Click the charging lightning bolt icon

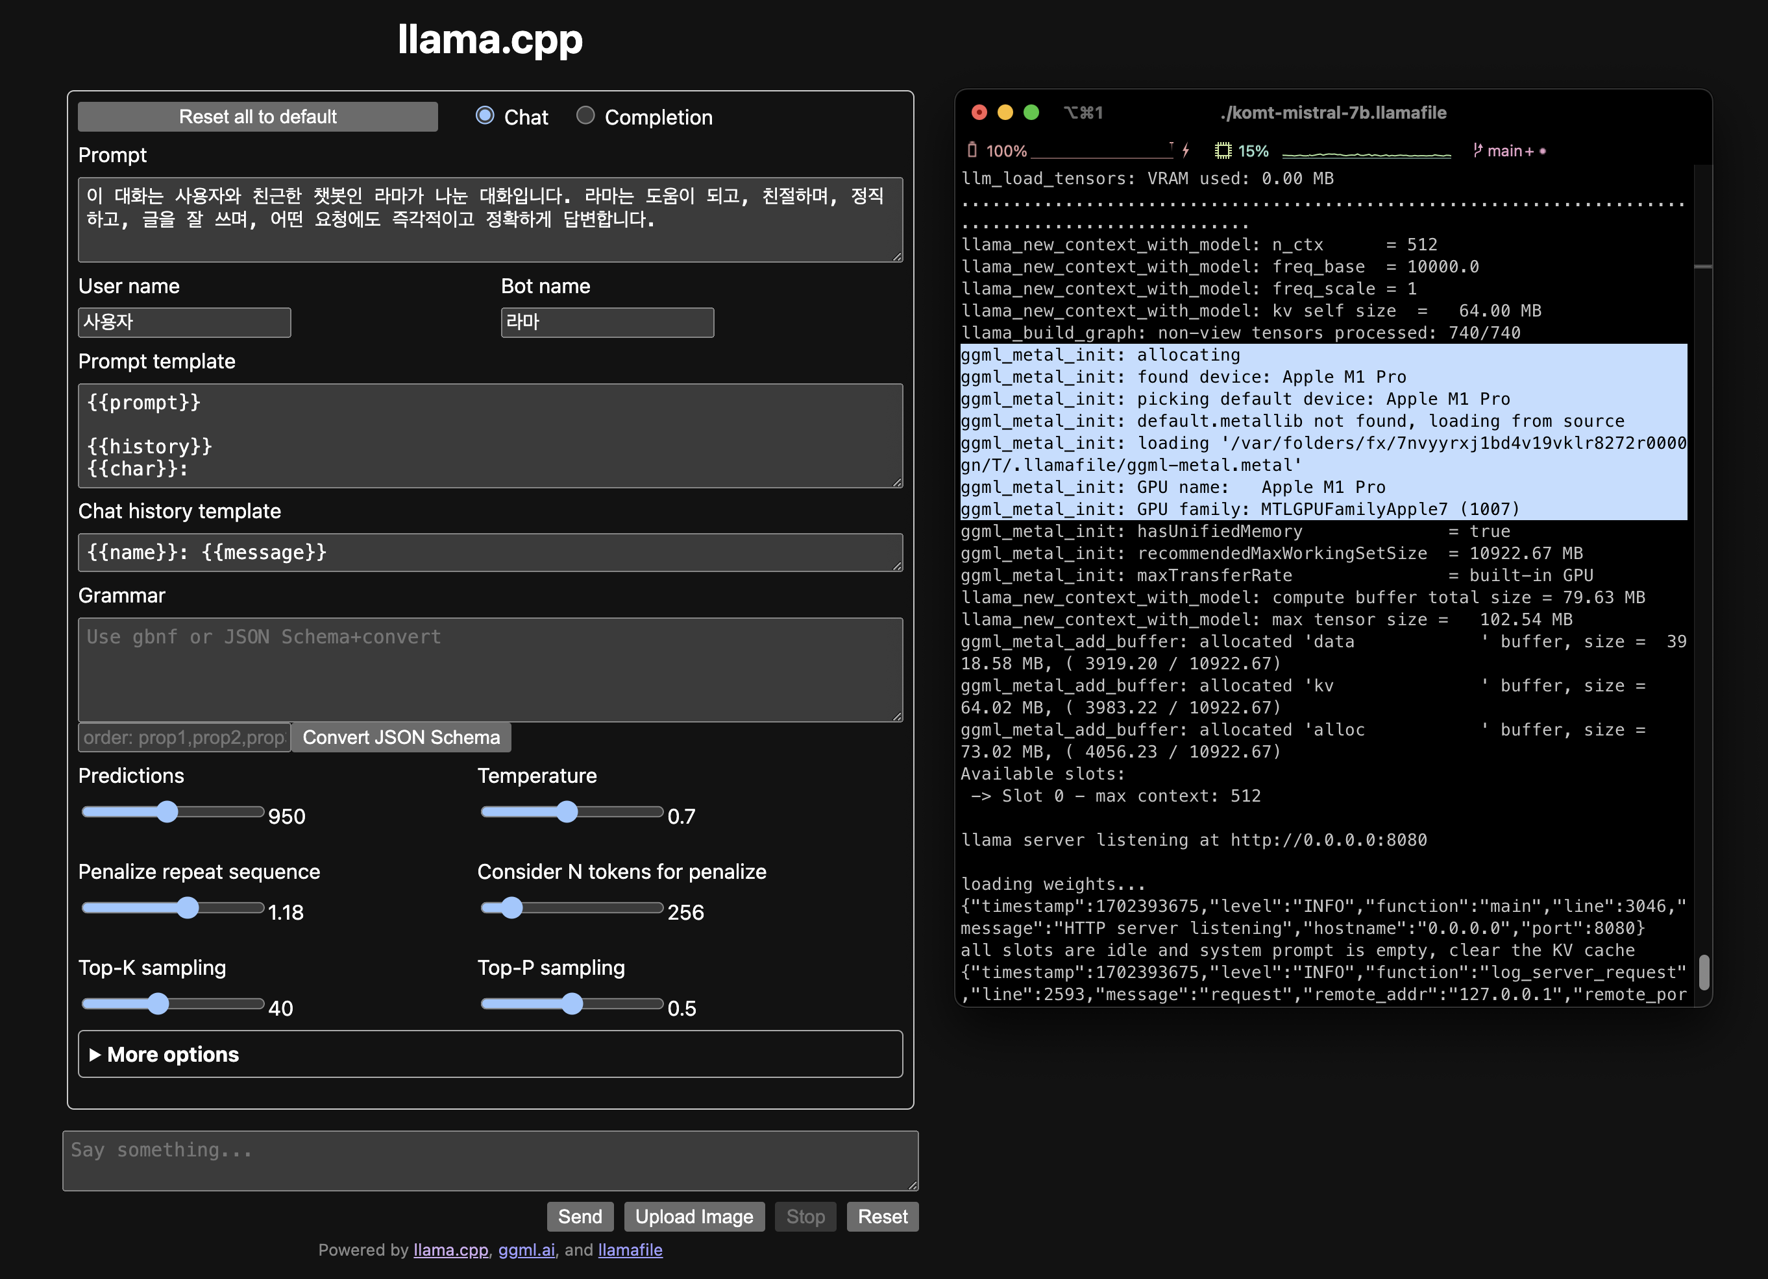pos(1186,150)
